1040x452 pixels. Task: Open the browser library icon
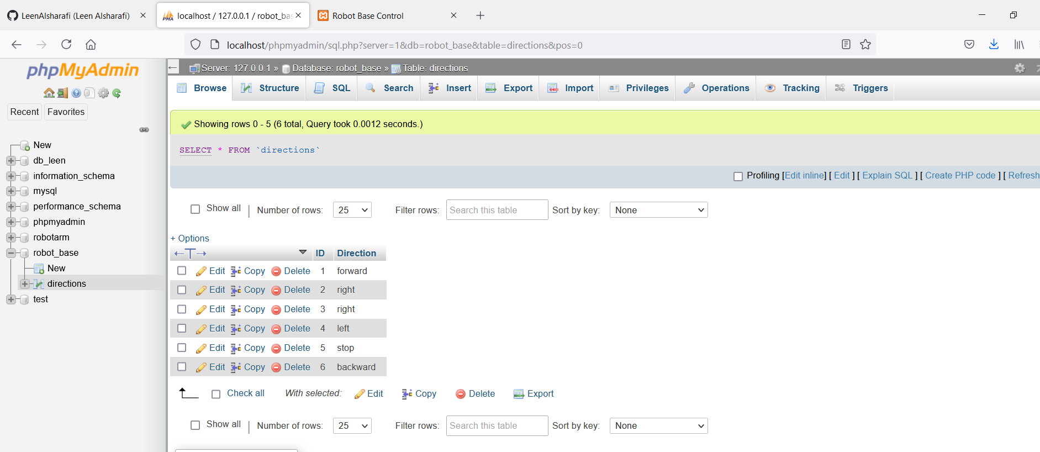pyautogui.click(x=1019, y=44)
